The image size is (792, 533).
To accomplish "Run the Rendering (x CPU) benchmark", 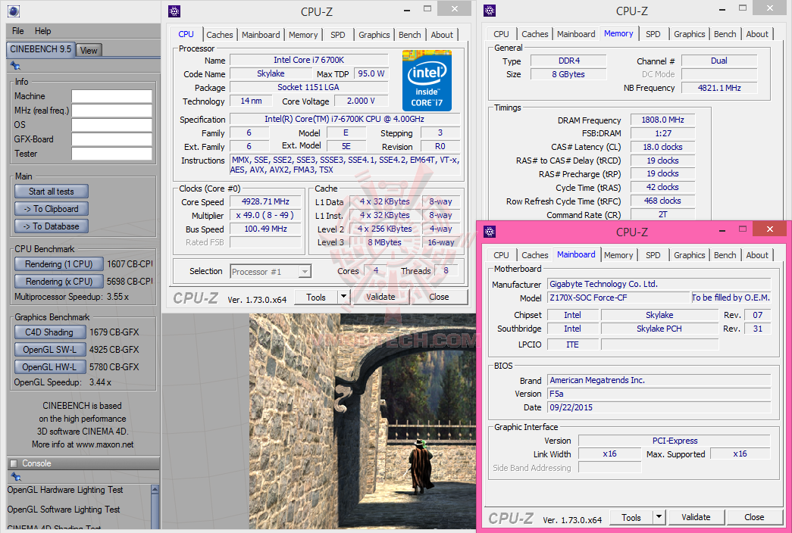I will click(x=59, y=282).
